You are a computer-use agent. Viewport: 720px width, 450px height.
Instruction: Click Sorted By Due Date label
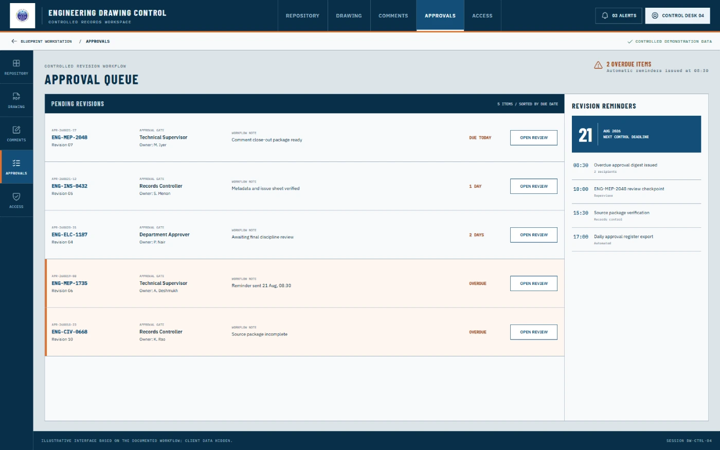click(538, 104)
